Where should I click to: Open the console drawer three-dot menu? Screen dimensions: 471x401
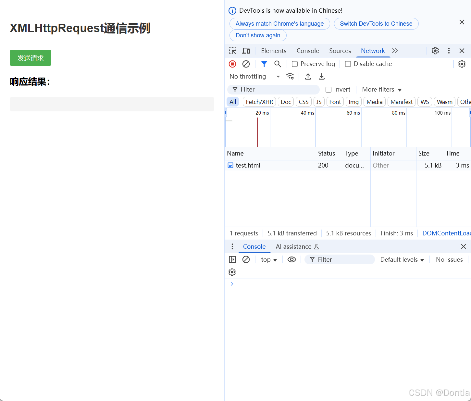click(x=232, y=246)
